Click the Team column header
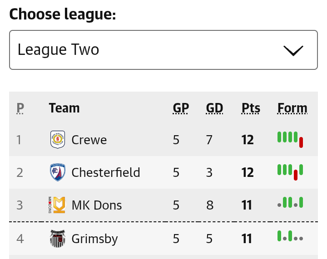The image size is (327, 259). click(x=64, y=108)
